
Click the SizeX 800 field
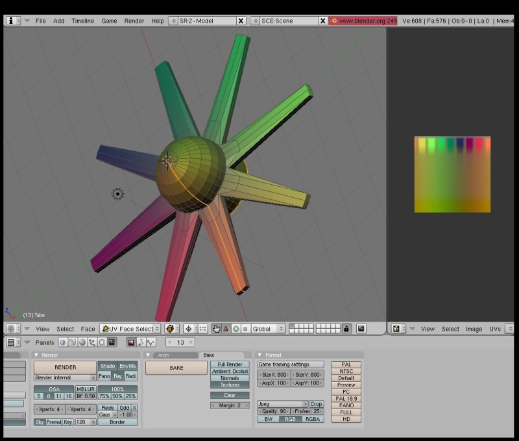click(274, 375)
